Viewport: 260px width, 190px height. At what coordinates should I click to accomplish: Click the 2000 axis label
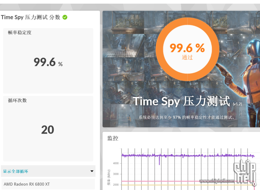tap(116, 185)
